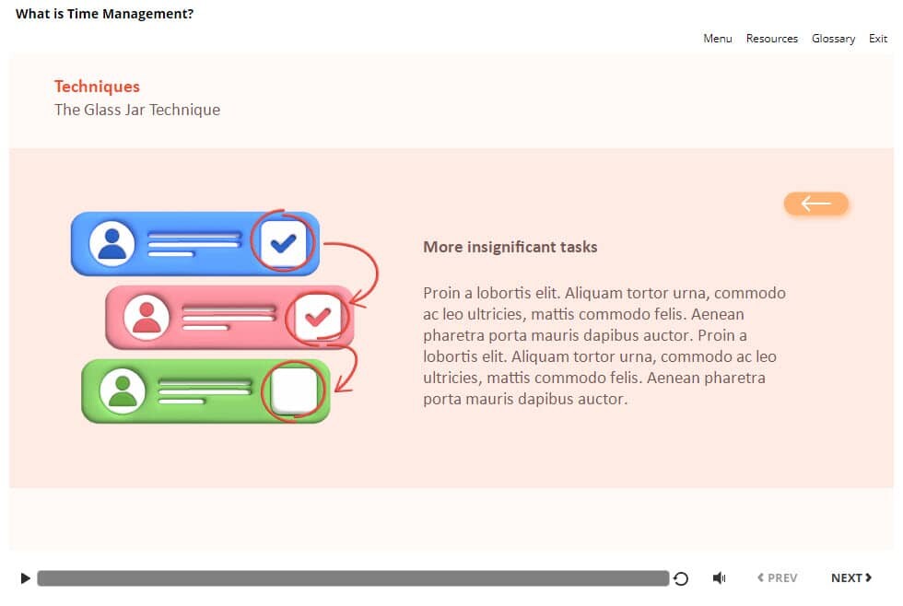
Task: Click the replay circular arrow icon
Action: (x=681, y=578)
